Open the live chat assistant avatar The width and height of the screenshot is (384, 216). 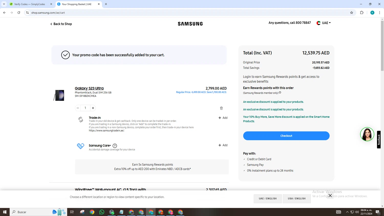click(367, 134)
